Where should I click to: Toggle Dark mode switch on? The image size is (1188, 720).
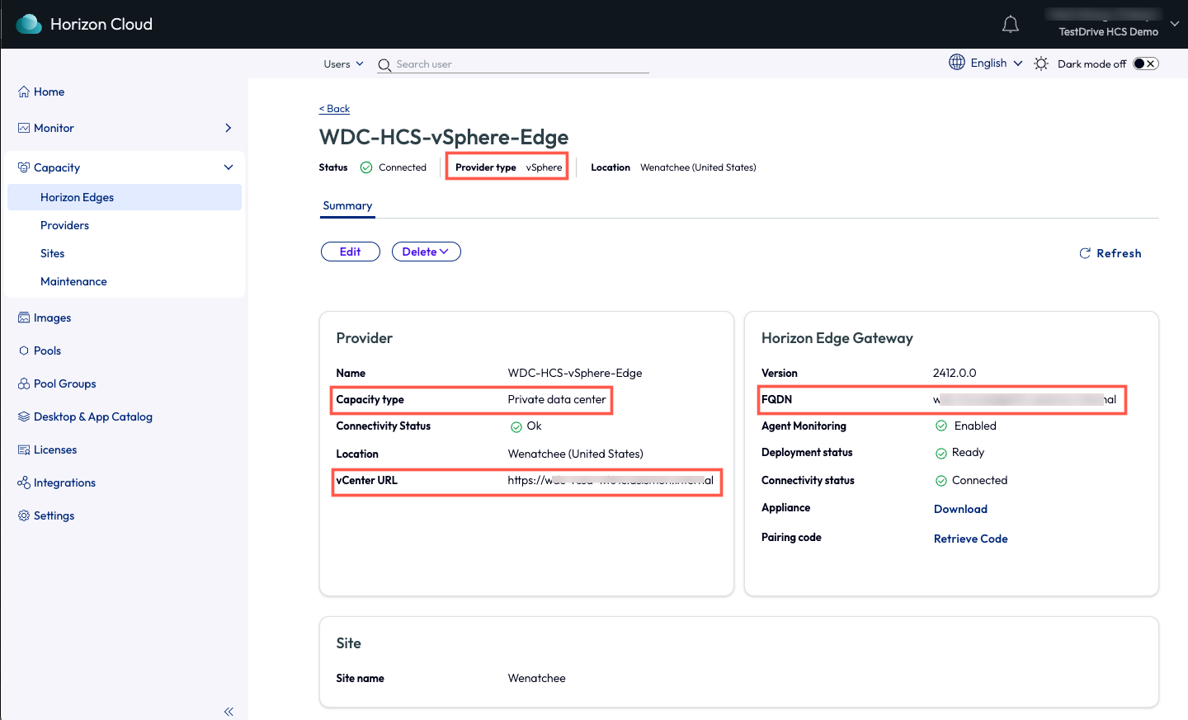tap(1145, 64)
